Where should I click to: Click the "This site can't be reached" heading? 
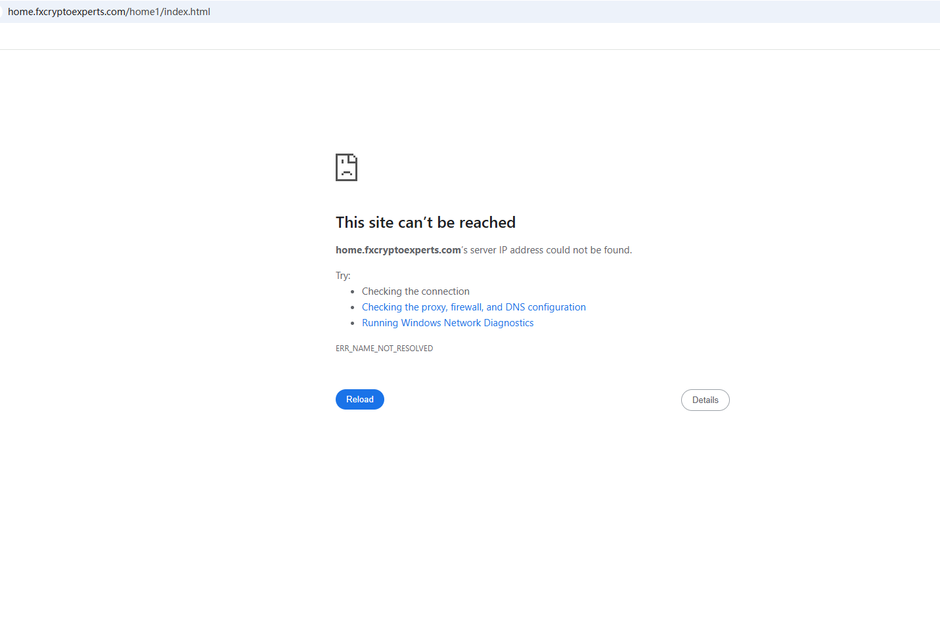pos(426,223)
